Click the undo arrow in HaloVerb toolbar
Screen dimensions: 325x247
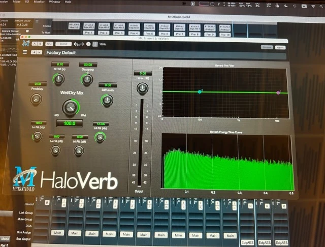tap(76, 44)
